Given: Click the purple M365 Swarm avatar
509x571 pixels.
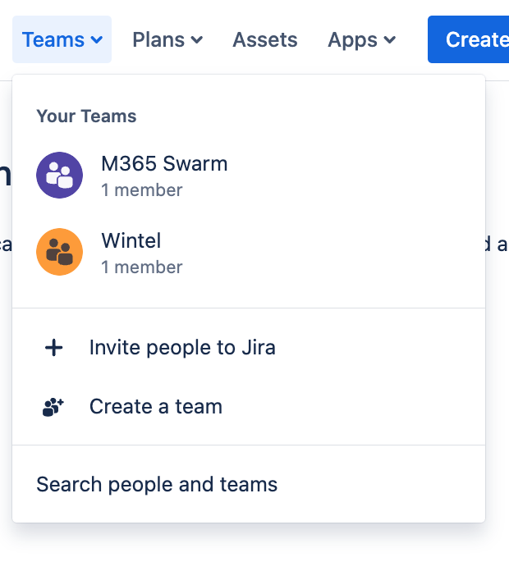Looking at the screenshot, I should coord(59,176).
